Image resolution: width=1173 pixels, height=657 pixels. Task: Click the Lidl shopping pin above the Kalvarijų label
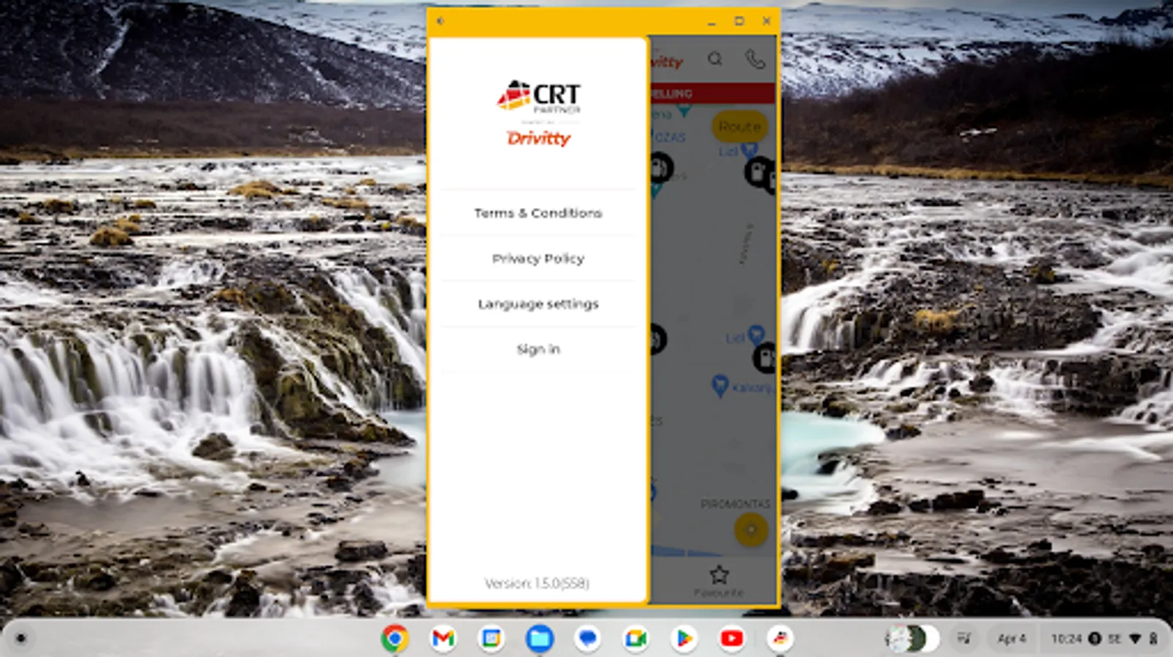[x=756, y=334]
